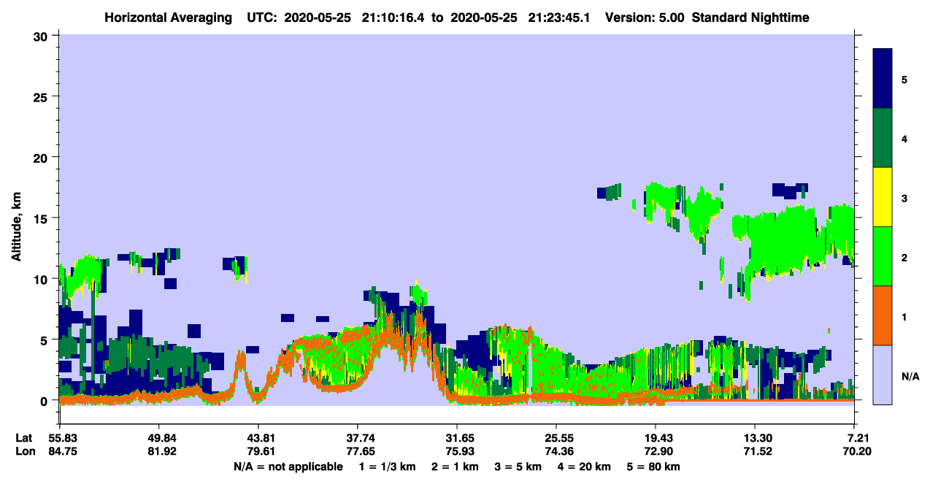Click the colorbar label '4'

(904, 138)
